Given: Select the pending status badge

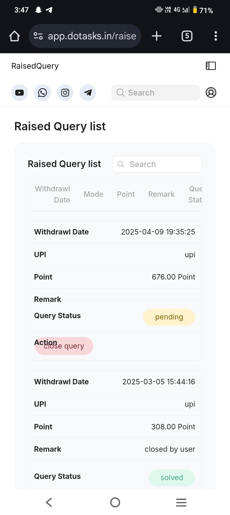Looking at the screenshot, I should click(169, 317).
